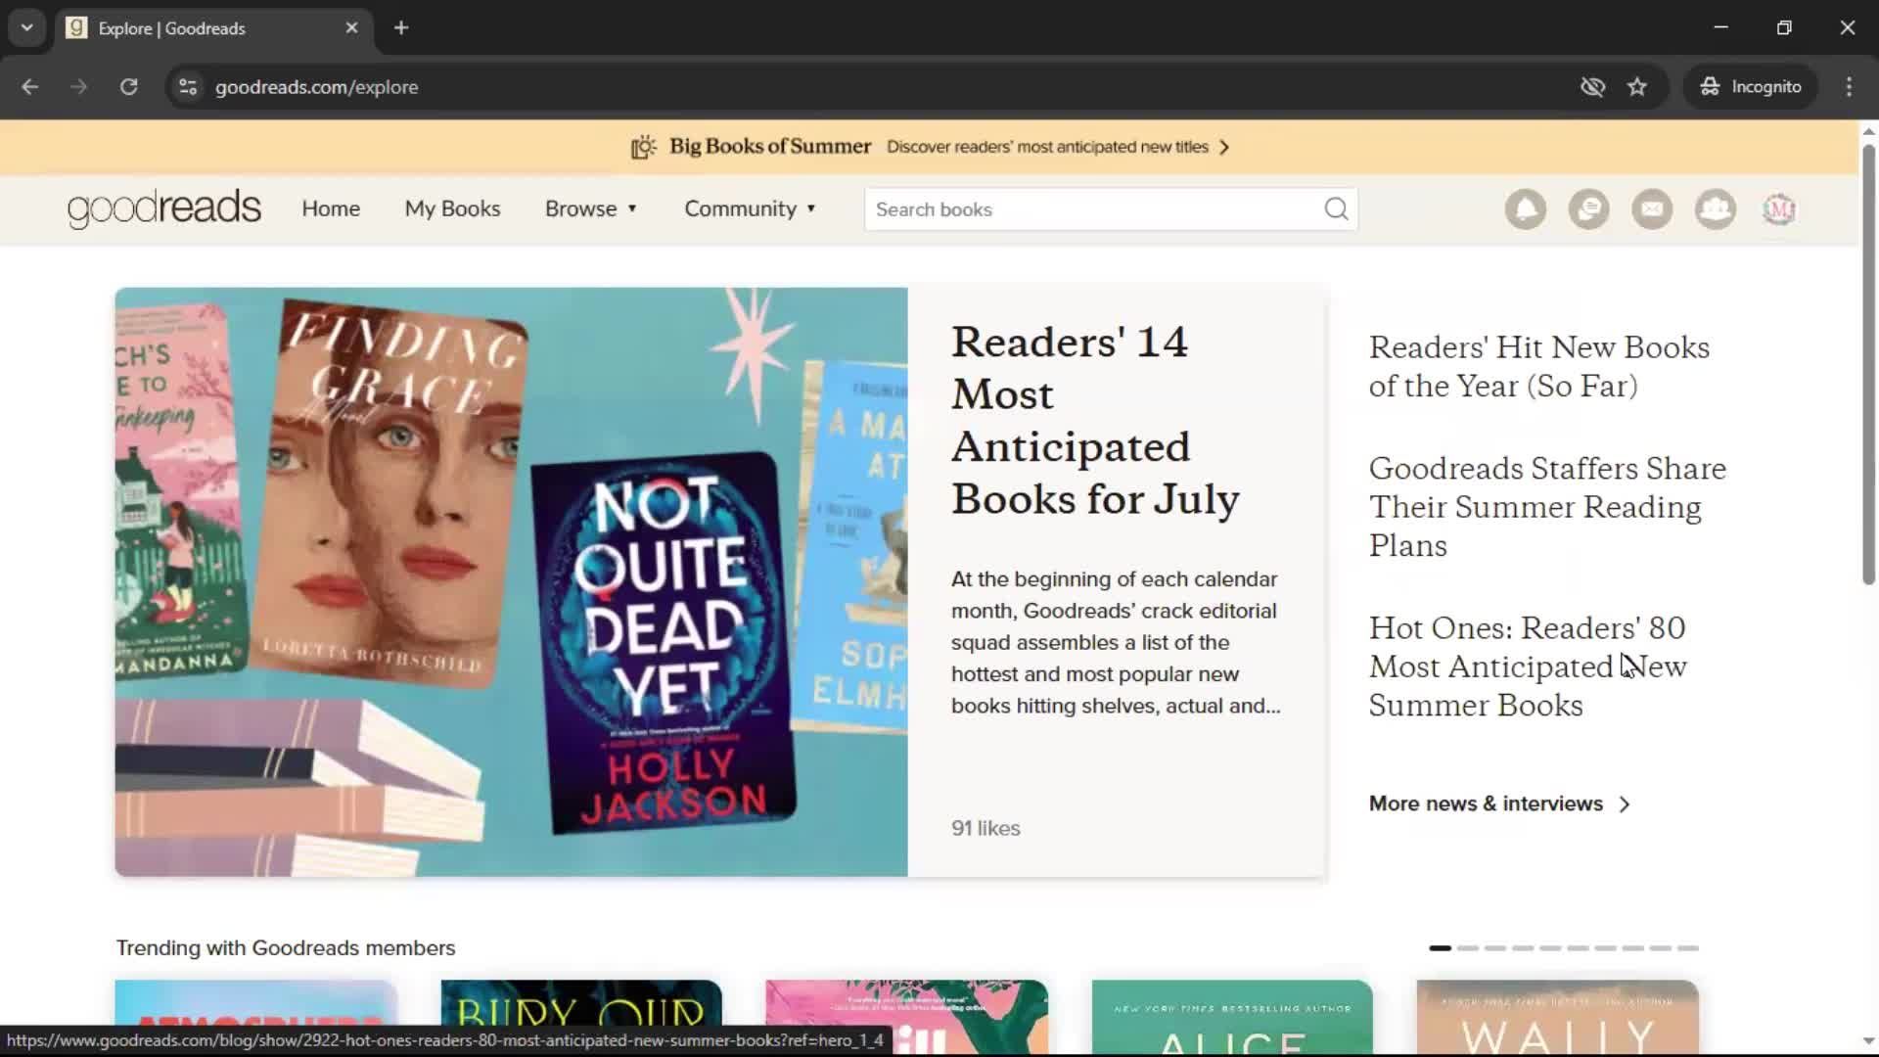Open My Books in the nav bar
The height and width of the screenshot is (1057, 1879).
tap(452, 209)
